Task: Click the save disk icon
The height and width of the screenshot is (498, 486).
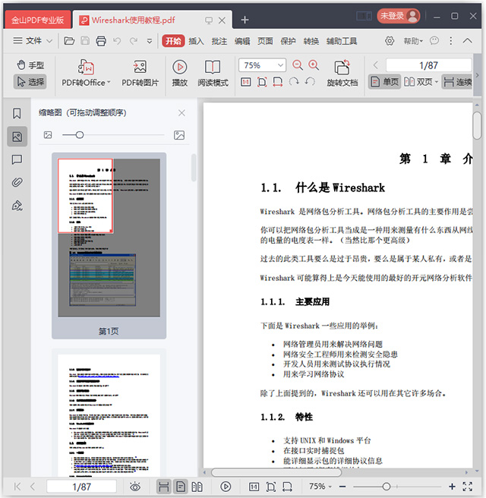Action: (x=85, y=41)
